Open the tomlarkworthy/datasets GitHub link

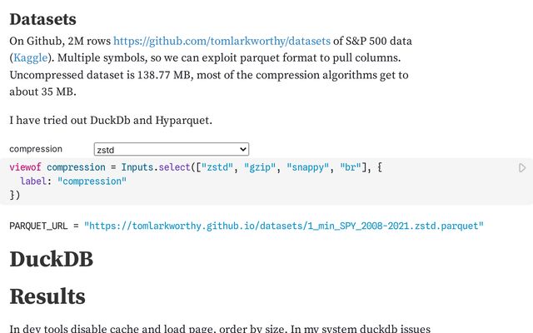tap(222, 41)
